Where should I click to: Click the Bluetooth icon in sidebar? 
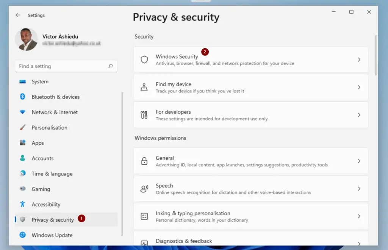(22, 97)
